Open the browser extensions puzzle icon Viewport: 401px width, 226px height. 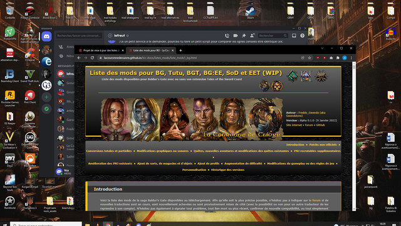click(x=338, y=58)
